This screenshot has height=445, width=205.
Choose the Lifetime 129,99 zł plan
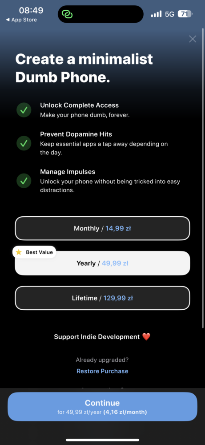tap(102, 298)
